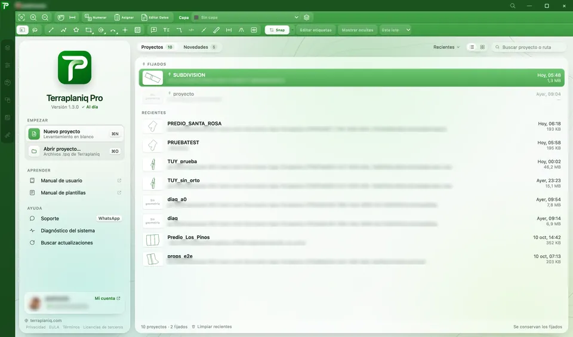Switch to the Novedades tab
The width and height of the screenshot is (573, 337).
[x=200, y=47]
